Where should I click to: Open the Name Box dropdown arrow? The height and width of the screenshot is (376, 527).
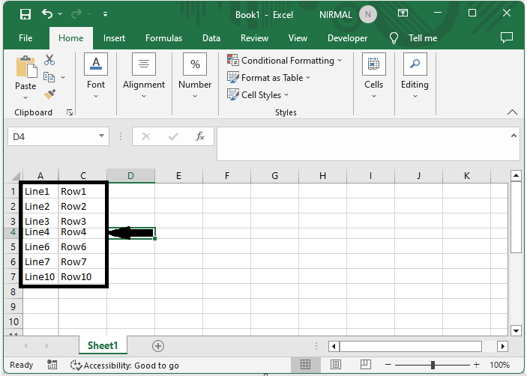(101, 136)
